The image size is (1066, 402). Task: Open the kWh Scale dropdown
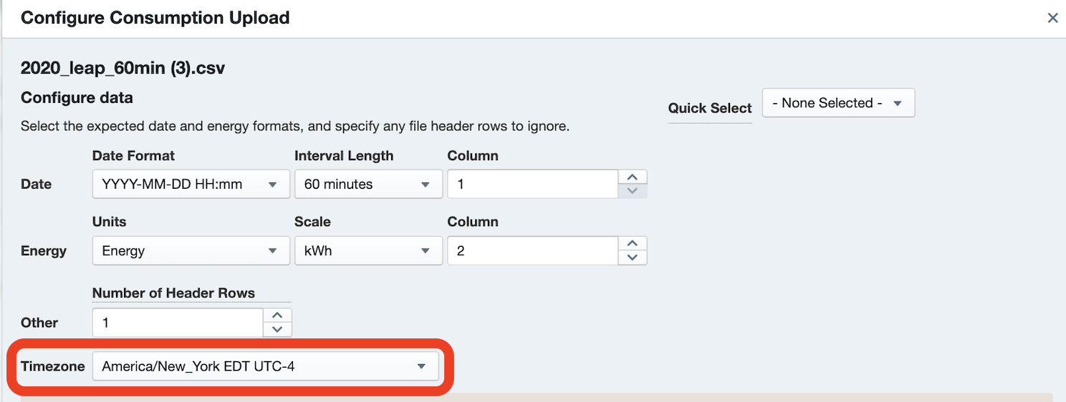368,251
